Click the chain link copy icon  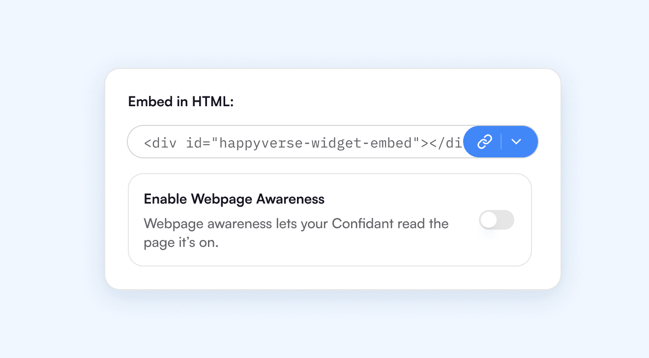[x=485, y=142]
